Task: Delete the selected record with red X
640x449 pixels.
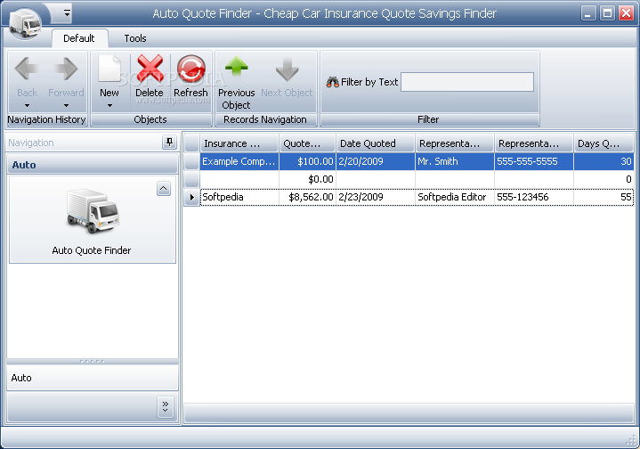Action: [150, 70]
